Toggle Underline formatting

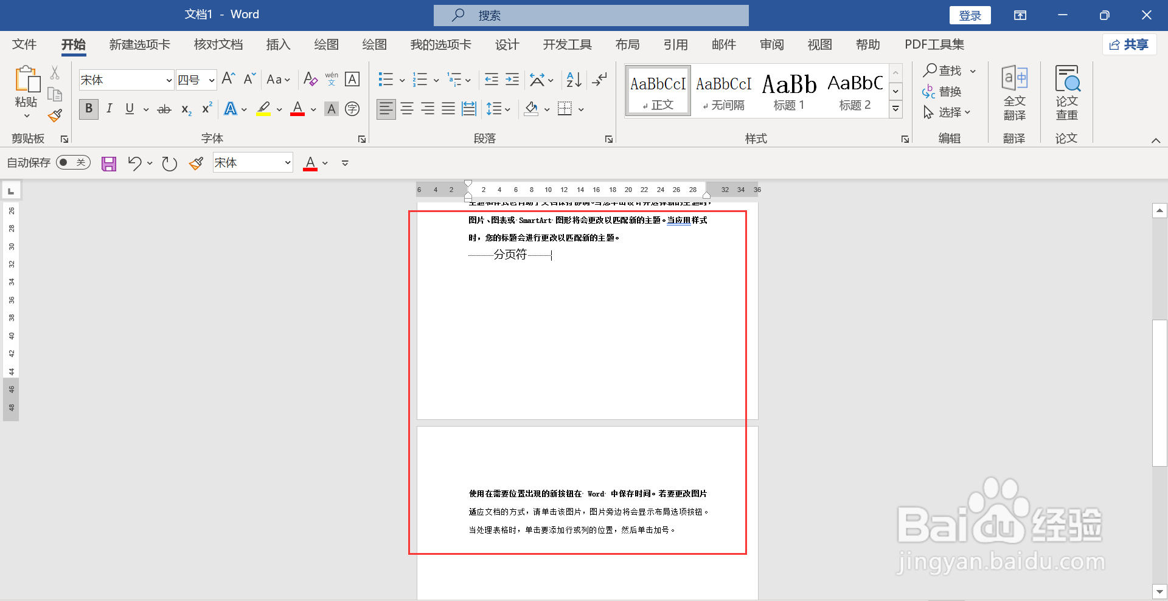tap(130, 109)
